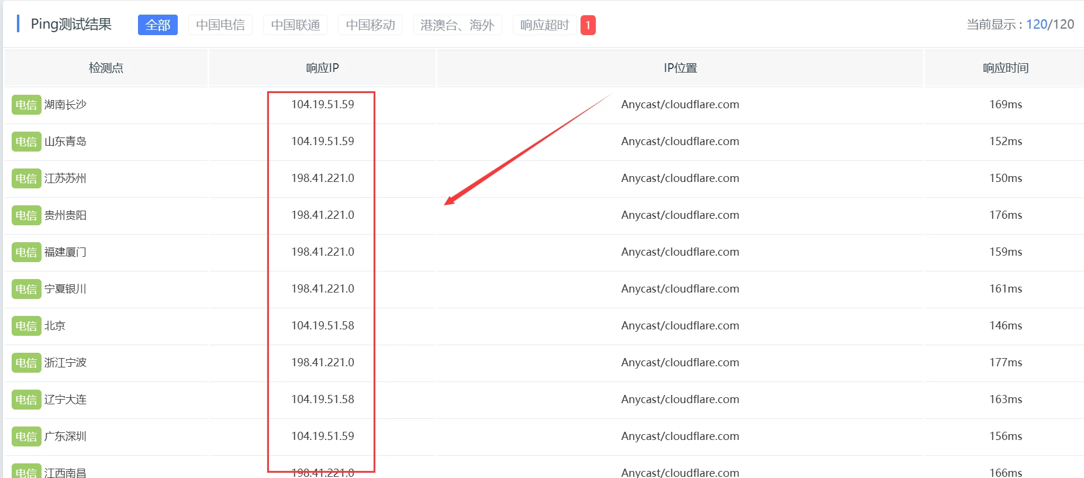The height and width of the screenshot is (478, 1084).
Task: Click the 电信 badge for 湖南长沙
Action: pos(26,105)
